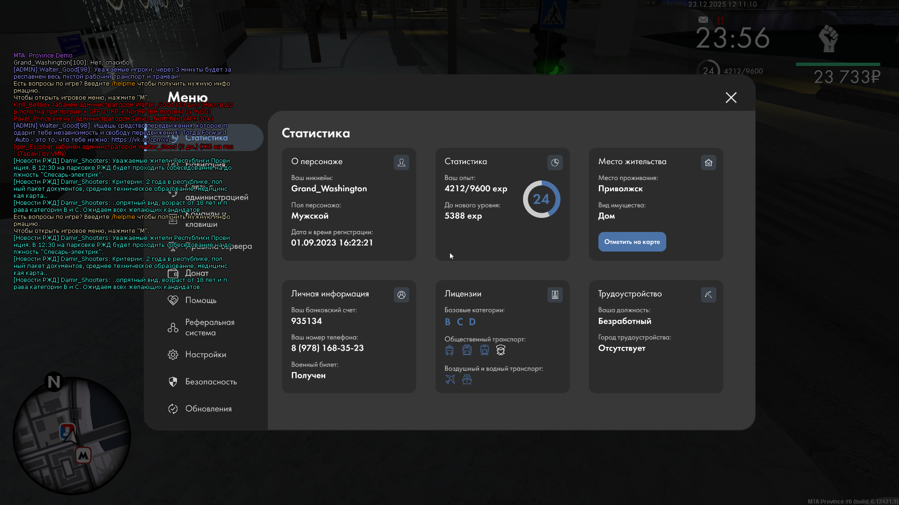The width and height of the screenshot is (899, 505).
Task: Click the bus license icon
Action: coord(449,350)
